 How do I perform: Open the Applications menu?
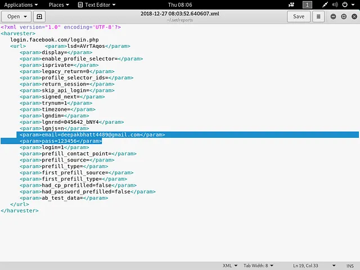point(21,4)
